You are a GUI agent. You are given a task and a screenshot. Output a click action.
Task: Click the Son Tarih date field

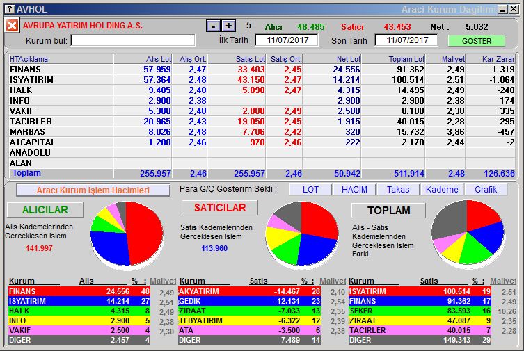tap(406, 40)
